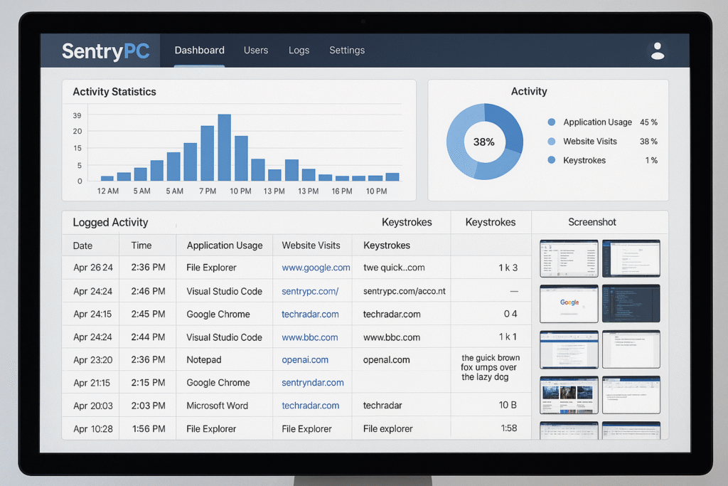Follow the sentrypc.com/ website link
Image resolution: width=728 pixels, height=486 pixels.
tap(310, 291)
